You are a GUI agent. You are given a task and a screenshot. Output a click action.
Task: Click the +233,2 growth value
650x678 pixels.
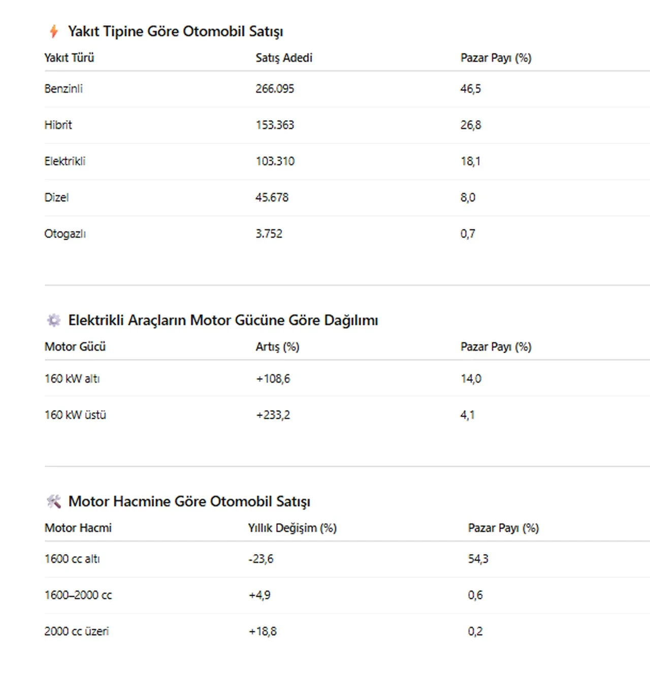pos(273,415)
